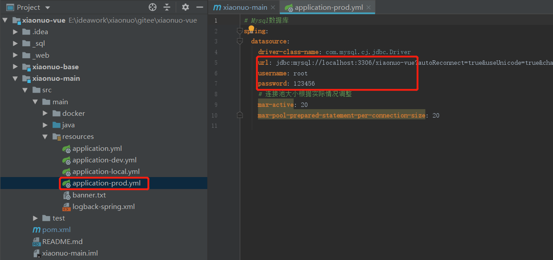
Task: Click the fold end marker at line 10
Action: (240, 115)
